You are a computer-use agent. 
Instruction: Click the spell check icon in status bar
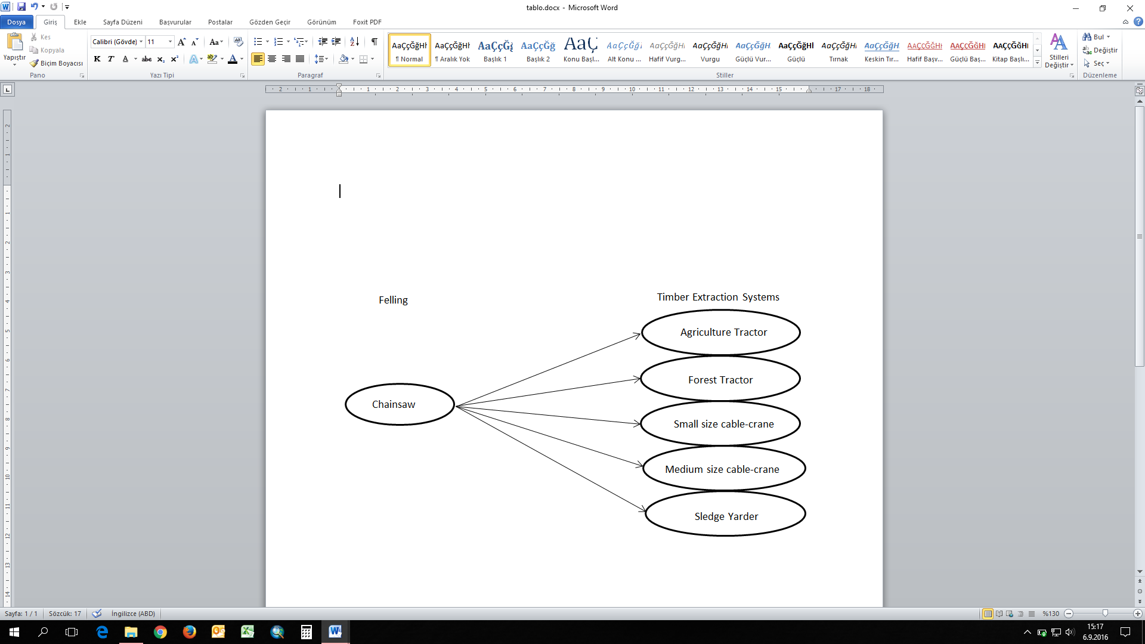(97, 614)
